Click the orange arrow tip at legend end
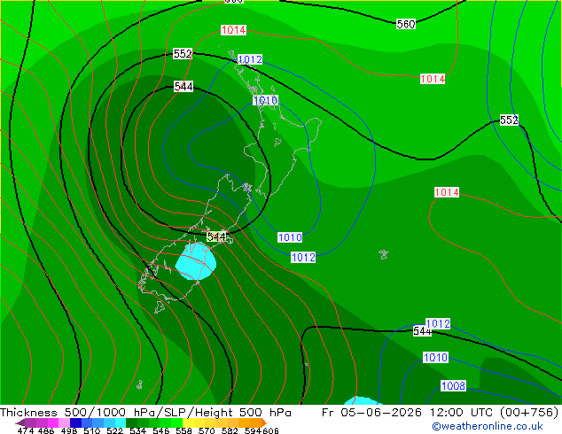 (264, 422)
